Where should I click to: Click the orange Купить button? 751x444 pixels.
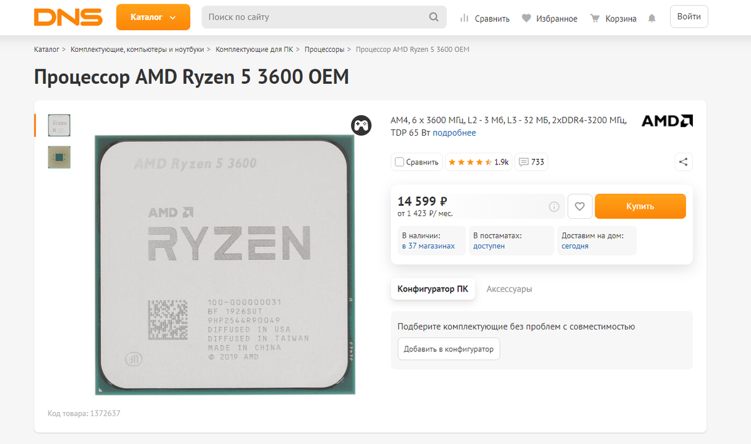click(640, 206)
